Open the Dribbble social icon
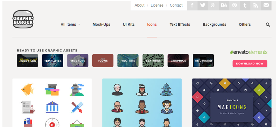The width and height of the screenshot is (276, 130). coord(234,5)
